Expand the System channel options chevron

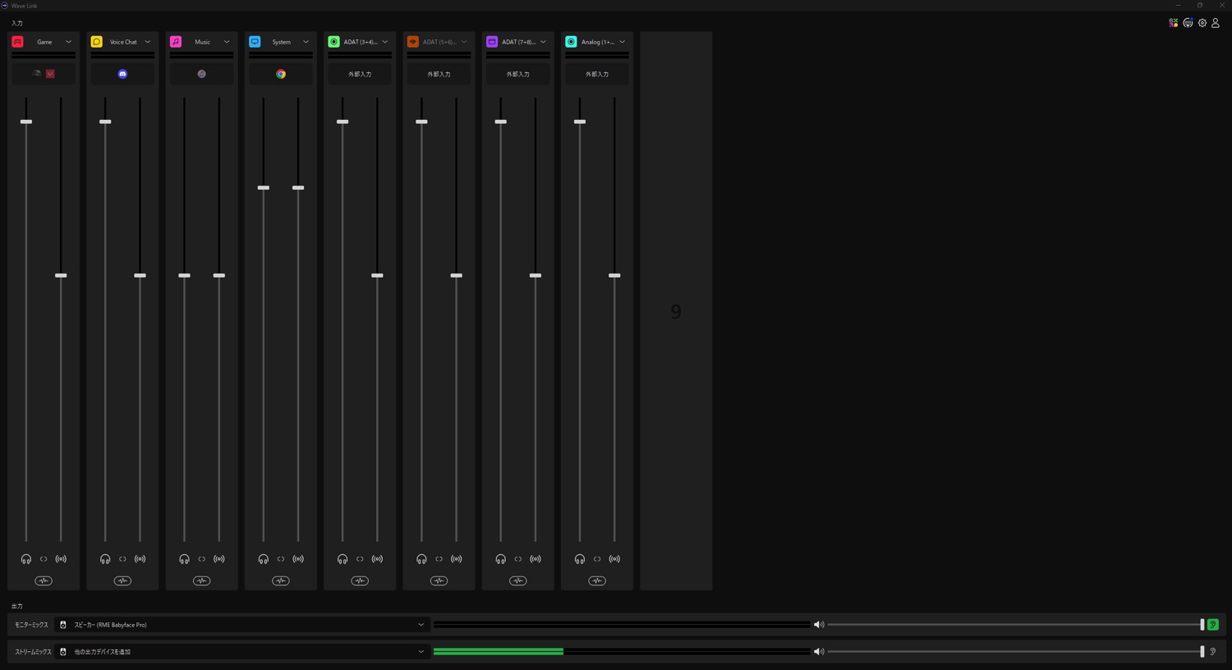tap(306, 42)
